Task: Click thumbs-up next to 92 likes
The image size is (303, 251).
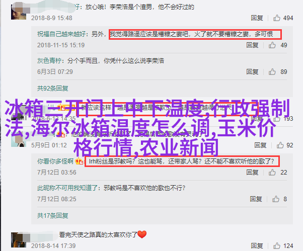Action: pyautogui.click(x=280, y=145)
